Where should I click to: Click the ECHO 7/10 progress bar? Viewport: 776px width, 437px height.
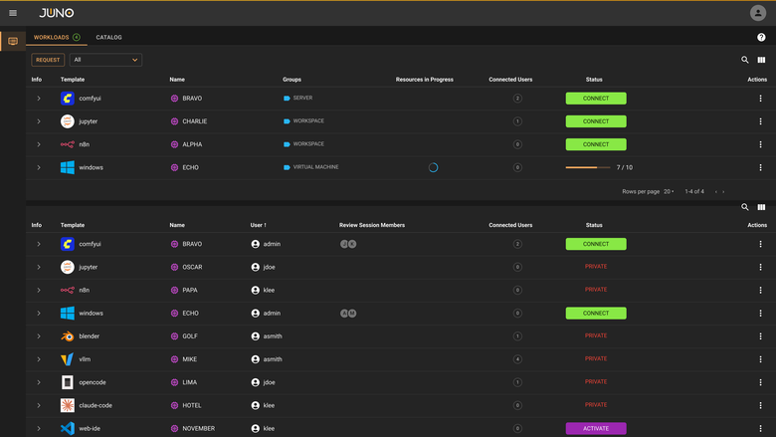click(588, 168)
